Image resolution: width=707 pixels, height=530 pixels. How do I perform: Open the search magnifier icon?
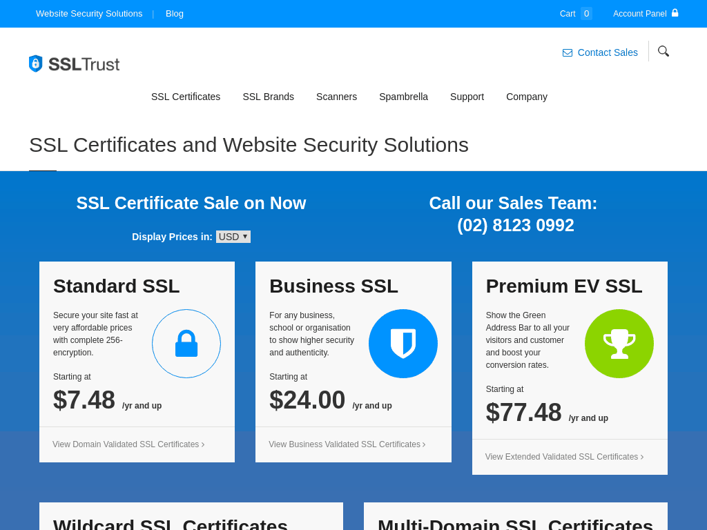[x=664, y=51]
